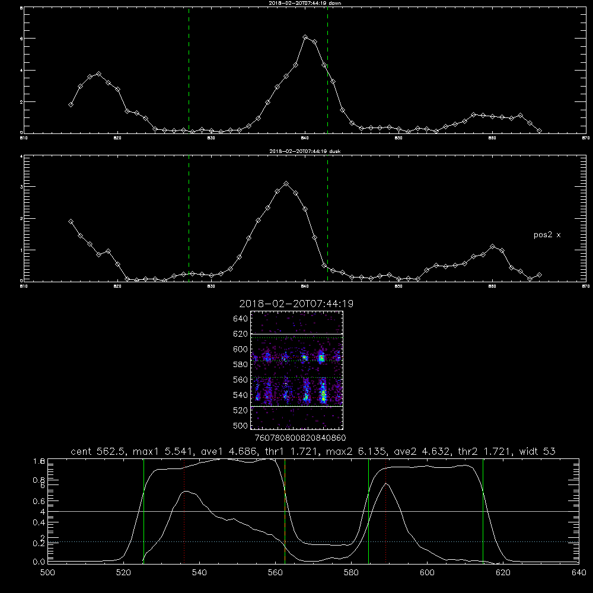Click right green dashed line in dusk plot
This screenshot has height=593, width=593.
pyautogui.click(x=327, y=219)
